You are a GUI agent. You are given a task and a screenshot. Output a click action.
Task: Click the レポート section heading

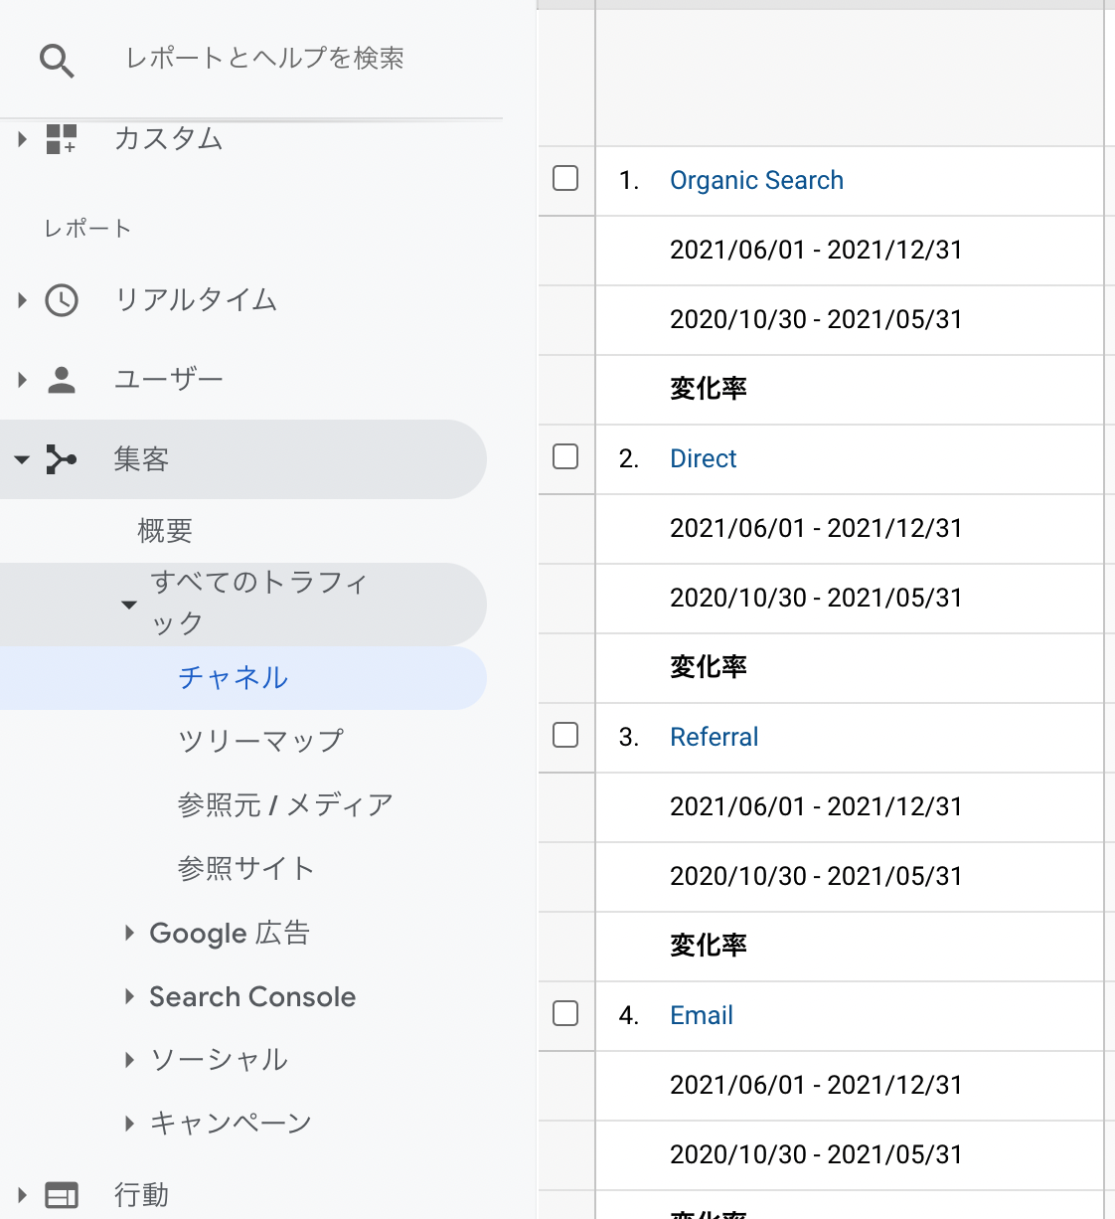click(x=87, y=229)
